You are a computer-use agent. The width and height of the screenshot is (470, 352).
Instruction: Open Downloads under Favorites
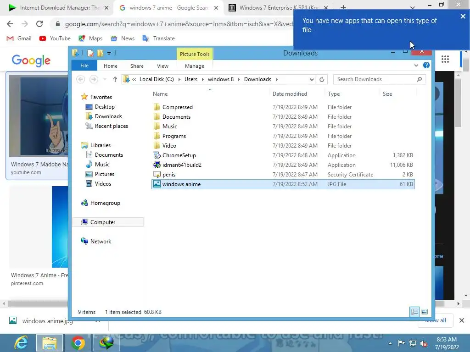pyautogui.click(x=108, y=116)
